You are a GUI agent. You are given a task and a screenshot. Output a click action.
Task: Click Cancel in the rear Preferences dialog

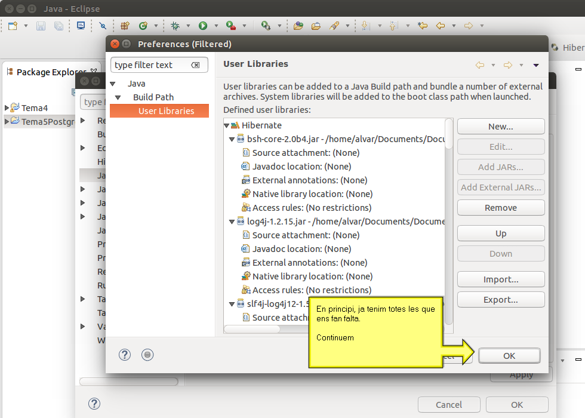pyautogui.click(x=449, y=405)
